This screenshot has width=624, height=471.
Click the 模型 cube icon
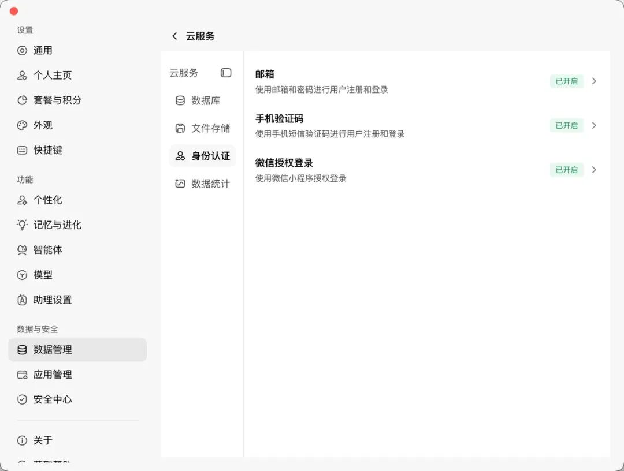[23, 275]
